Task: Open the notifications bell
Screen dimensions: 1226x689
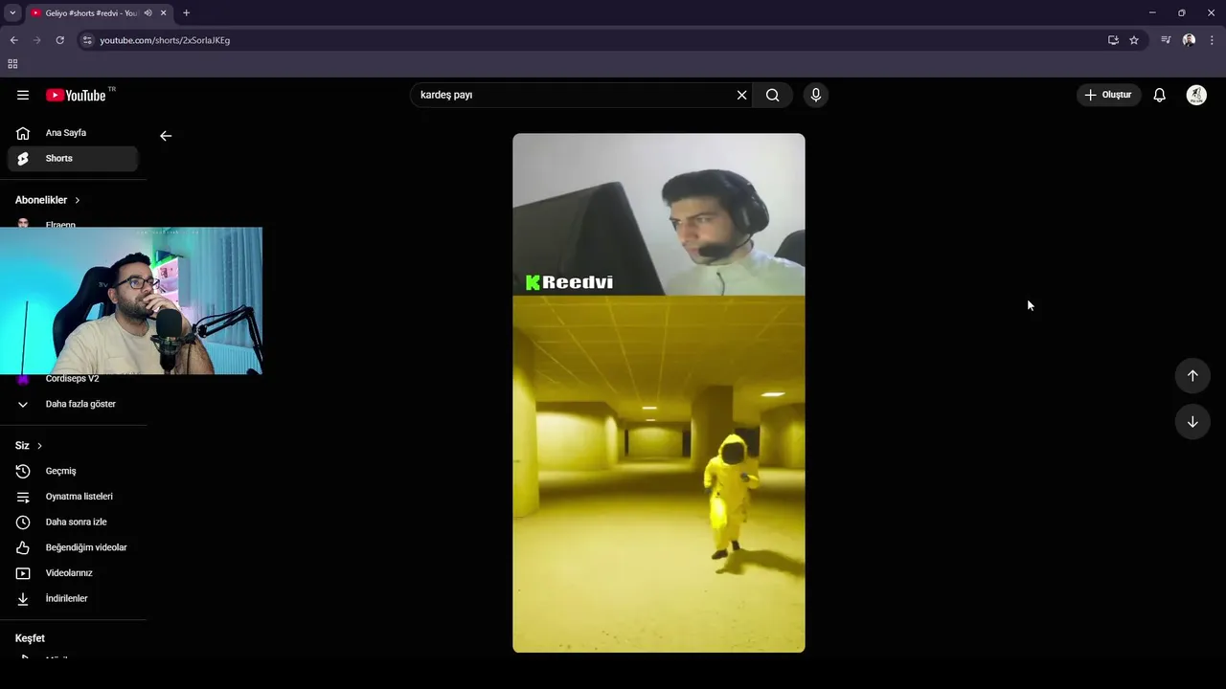Action: pos(1160,95)
